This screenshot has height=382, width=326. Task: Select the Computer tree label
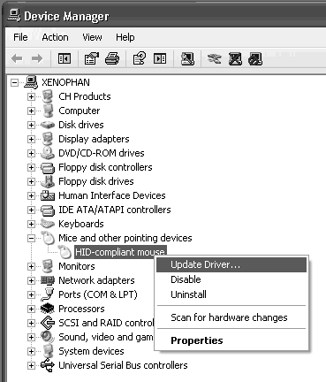tap(80, 111)
